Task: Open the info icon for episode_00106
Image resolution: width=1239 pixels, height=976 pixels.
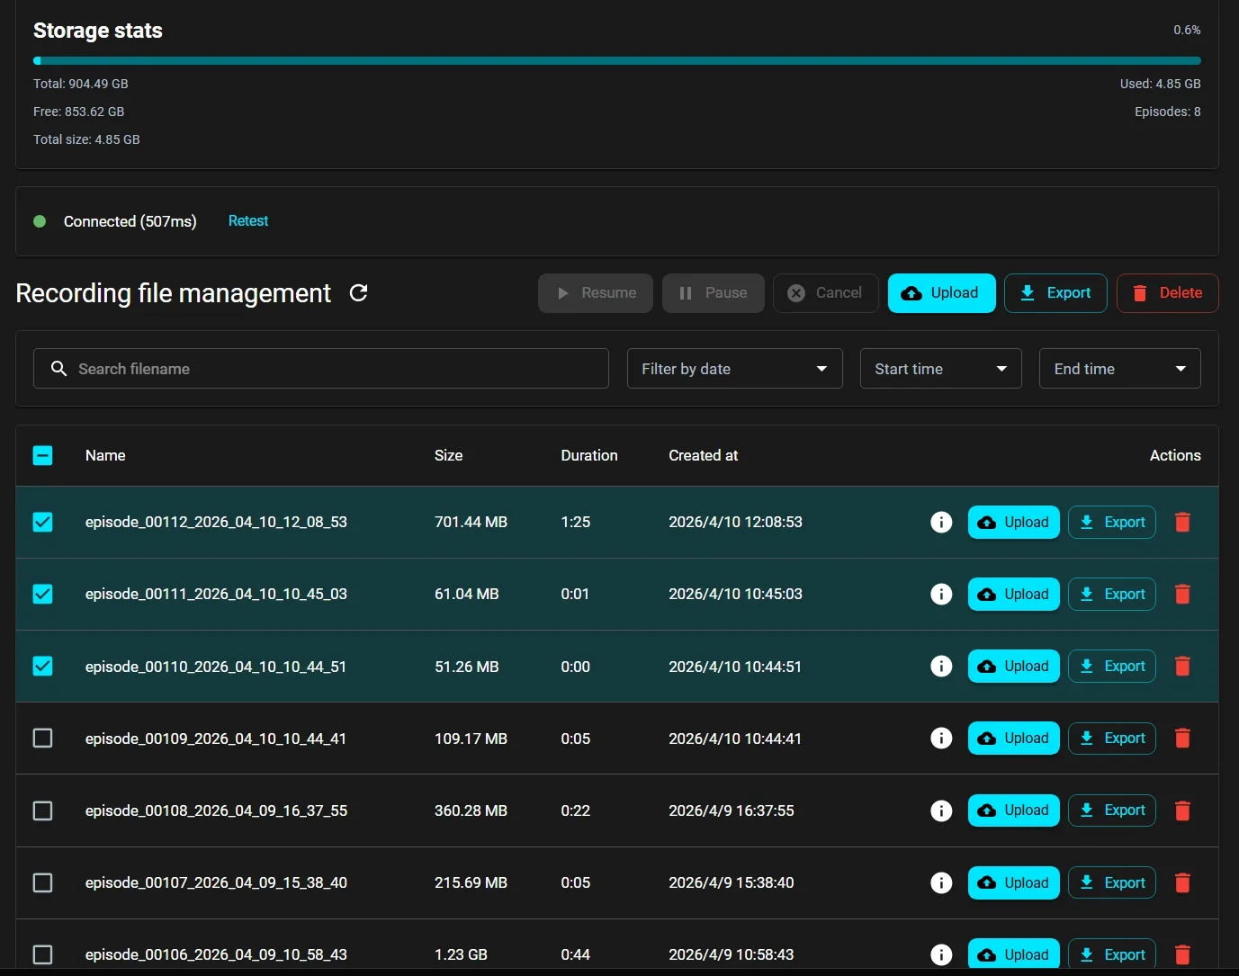Action: pos(941,954)
